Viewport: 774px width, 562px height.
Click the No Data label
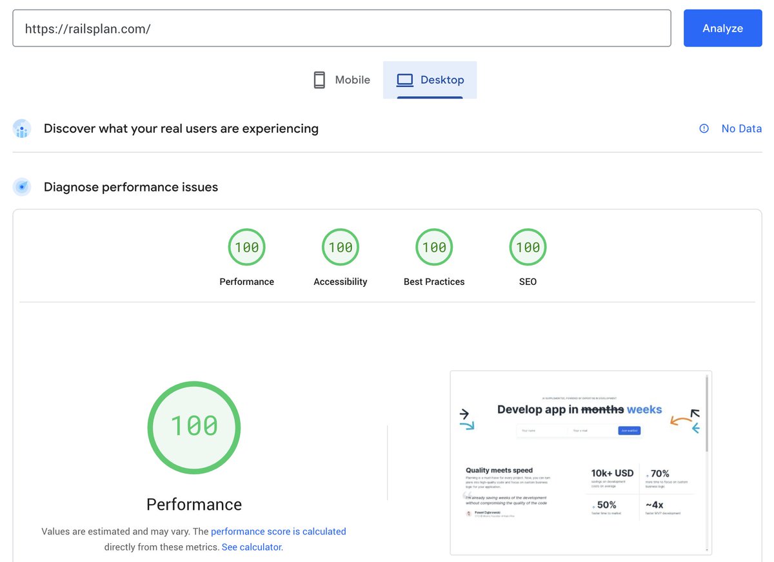pos(742,129)
